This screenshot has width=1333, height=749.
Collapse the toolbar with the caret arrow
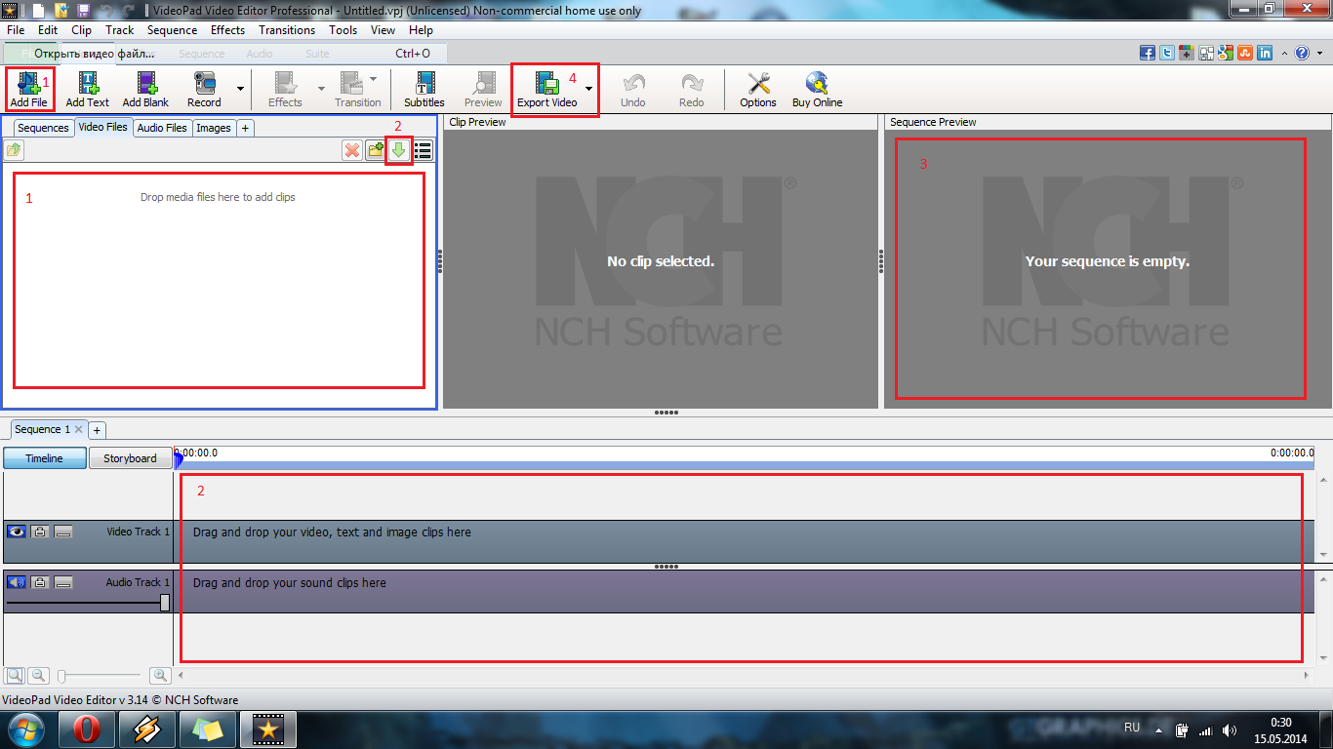coord(1284,54)
